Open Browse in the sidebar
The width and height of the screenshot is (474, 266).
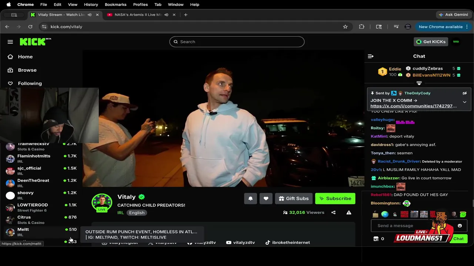pyautogui.click(x=27, y=70)
